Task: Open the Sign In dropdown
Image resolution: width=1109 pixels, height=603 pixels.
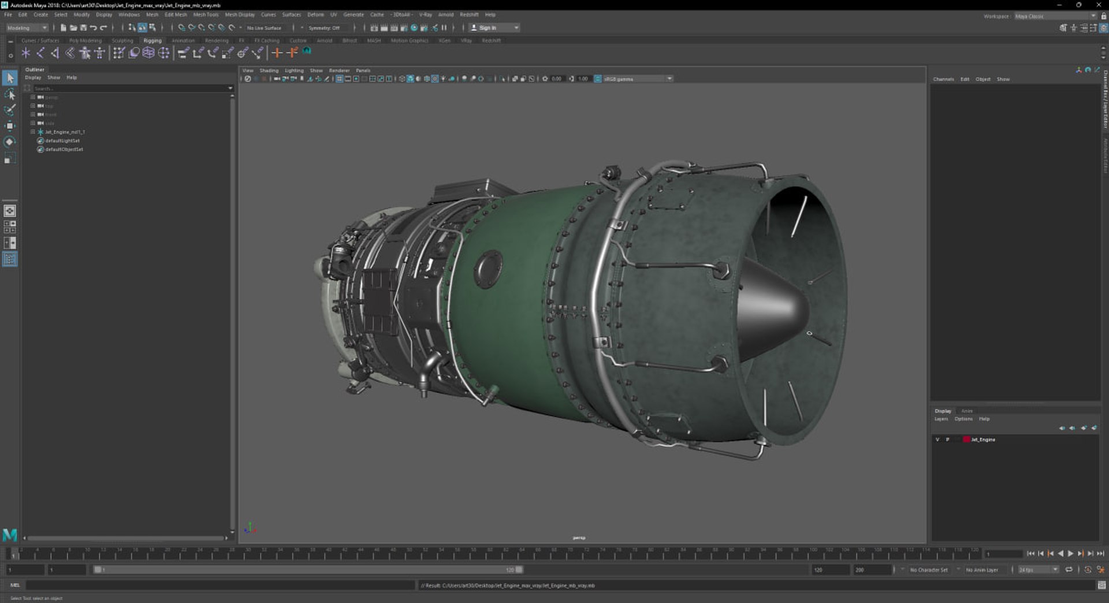Action: (494, 28)
